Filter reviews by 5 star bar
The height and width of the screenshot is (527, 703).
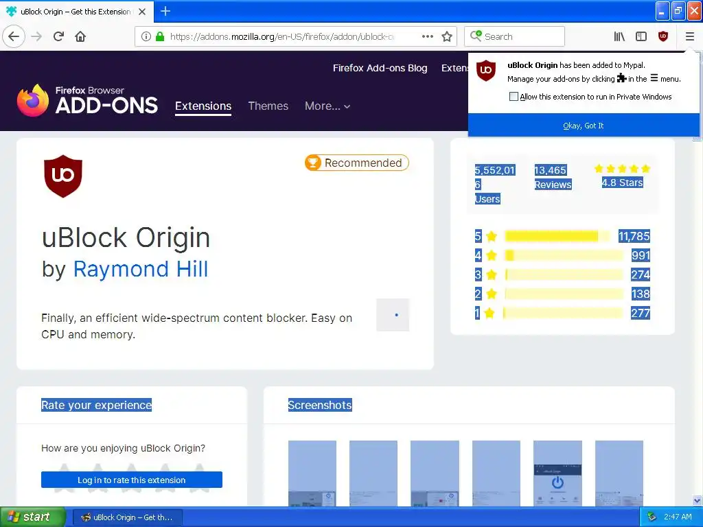click(557, 236)
